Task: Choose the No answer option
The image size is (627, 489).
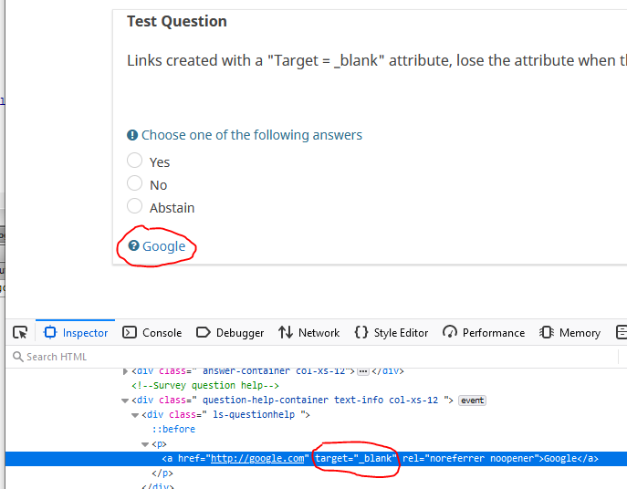Action: [x=135, y=183]
